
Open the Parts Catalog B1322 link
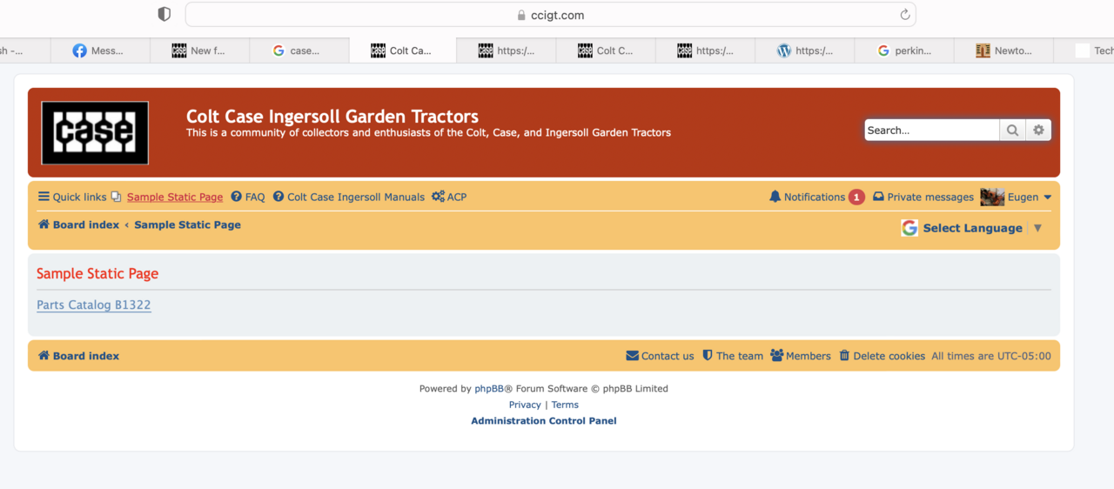point(94,305)
